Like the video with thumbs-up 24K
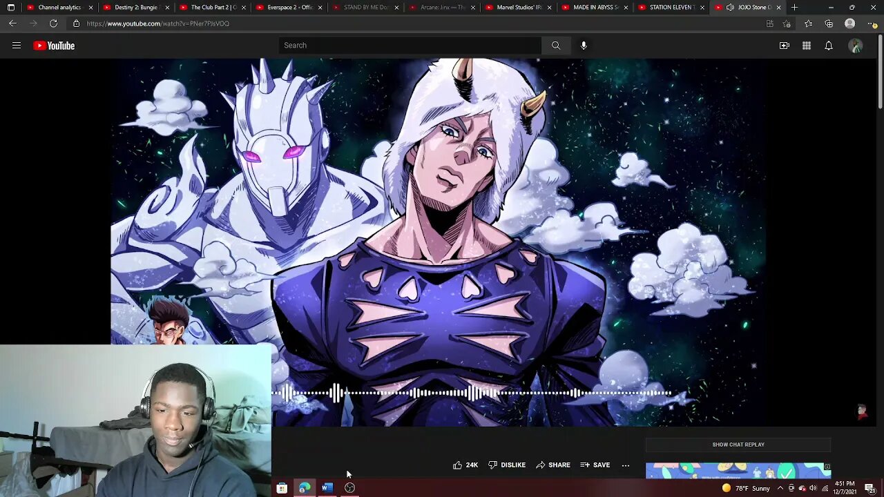The image size is (884, 497). [465, 465]
